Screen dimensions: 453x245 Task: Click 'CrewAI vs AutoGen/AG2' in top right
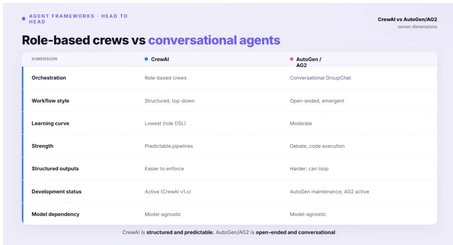[407, 19]
